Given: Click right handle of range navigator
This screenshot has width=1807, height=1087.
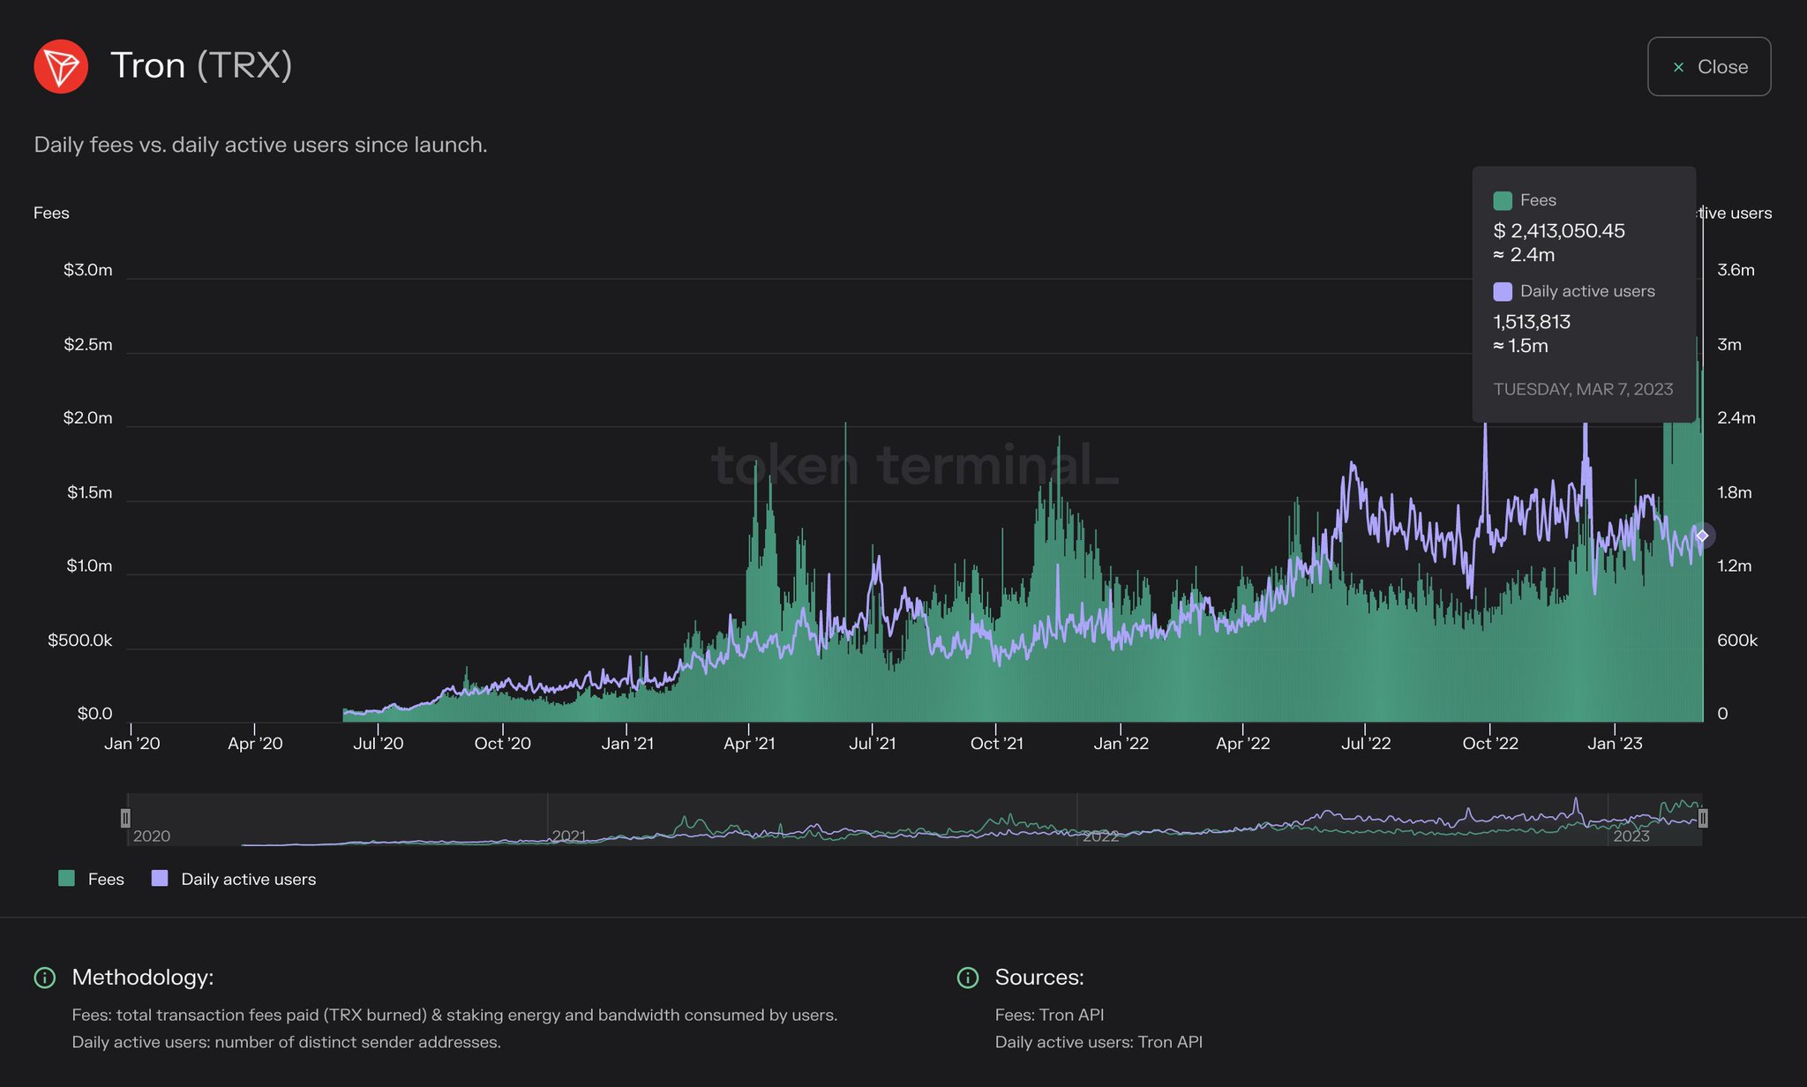Looking at the screenshot, I should click(1702, 819).
